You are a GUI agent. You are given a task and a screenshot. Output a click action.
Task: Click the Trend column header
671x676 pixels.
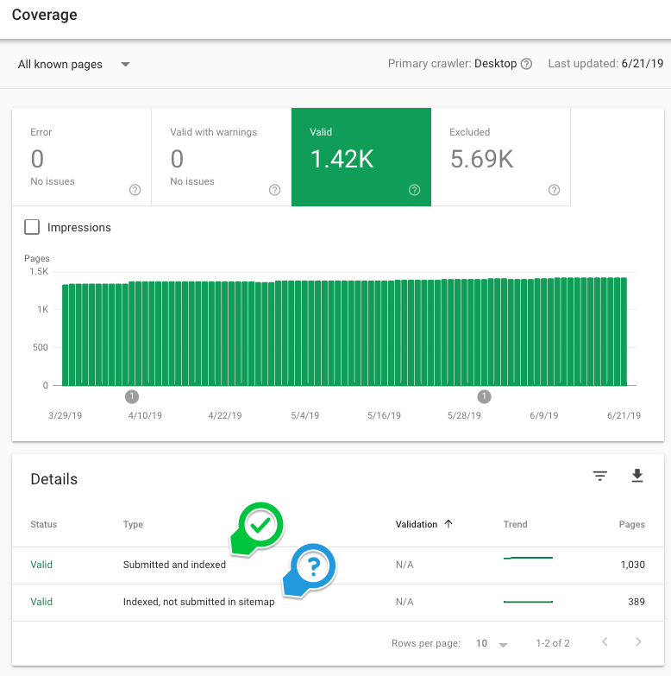click(x=515, y=524)
